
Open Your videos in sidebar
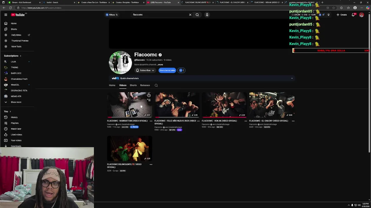click(x=17, y=140)
